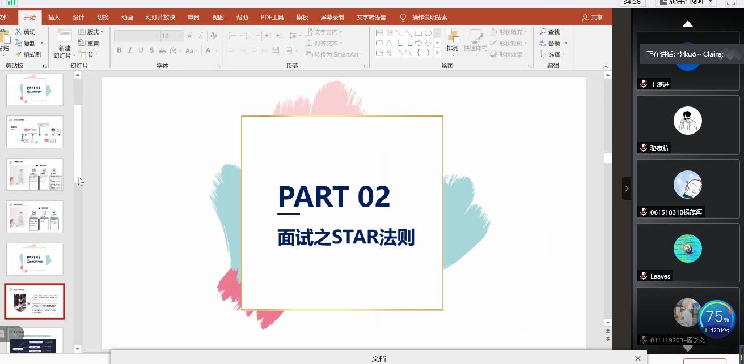Click the New Slide (新建幻灯片) icon
The image size is (744, 364).
point(64,36)
